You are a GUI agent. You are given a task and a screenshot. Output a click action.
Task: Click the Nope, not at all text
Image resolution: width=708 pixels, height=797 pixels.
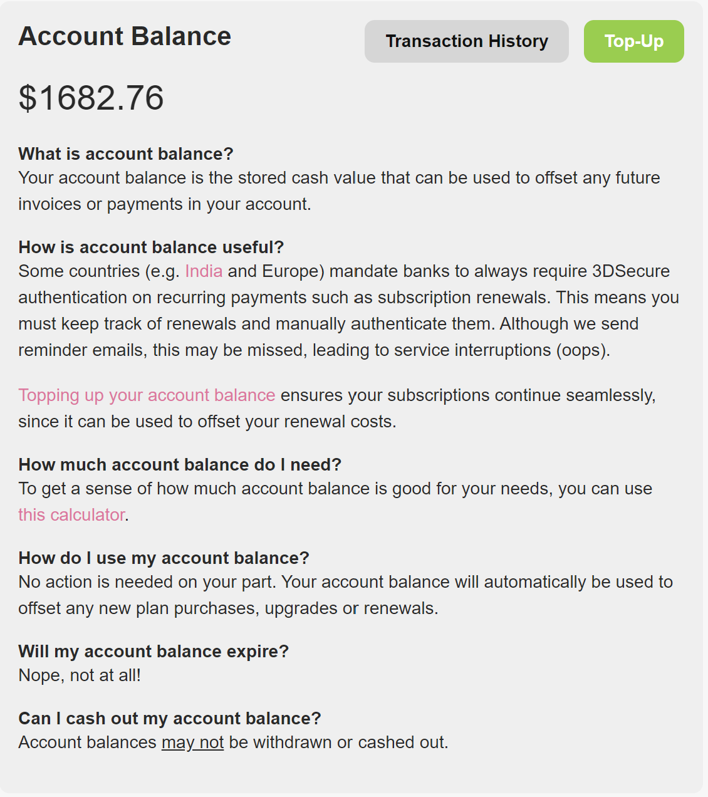(x=80, y=675)
